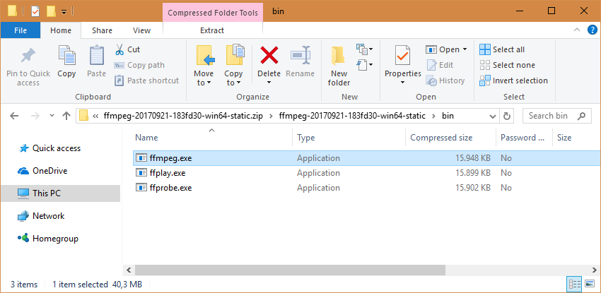Click the Properties checkmark icon
Viewport: 601px width, 293px height.
[402, 56]
